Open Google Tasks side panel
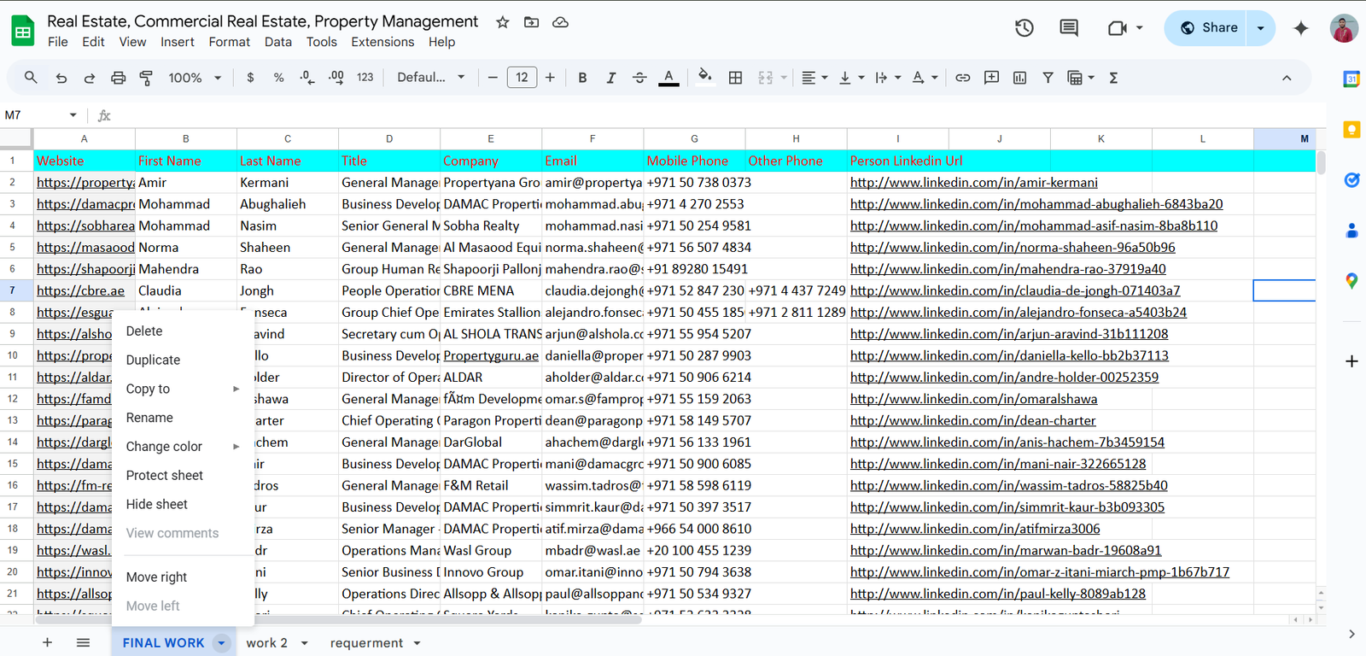The width and height of the screenshot is (1366, 656). [x=1351, y=180]
